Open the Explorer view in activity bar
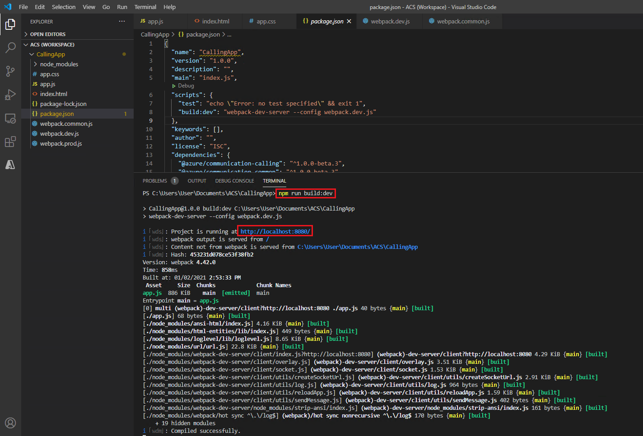Viewport: 643px width, 436px height. tap(10, 24)
